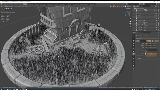This screenshot has width=160, height=90.
Task: Switch to the Modeling workspace tab
Action: 30,4
